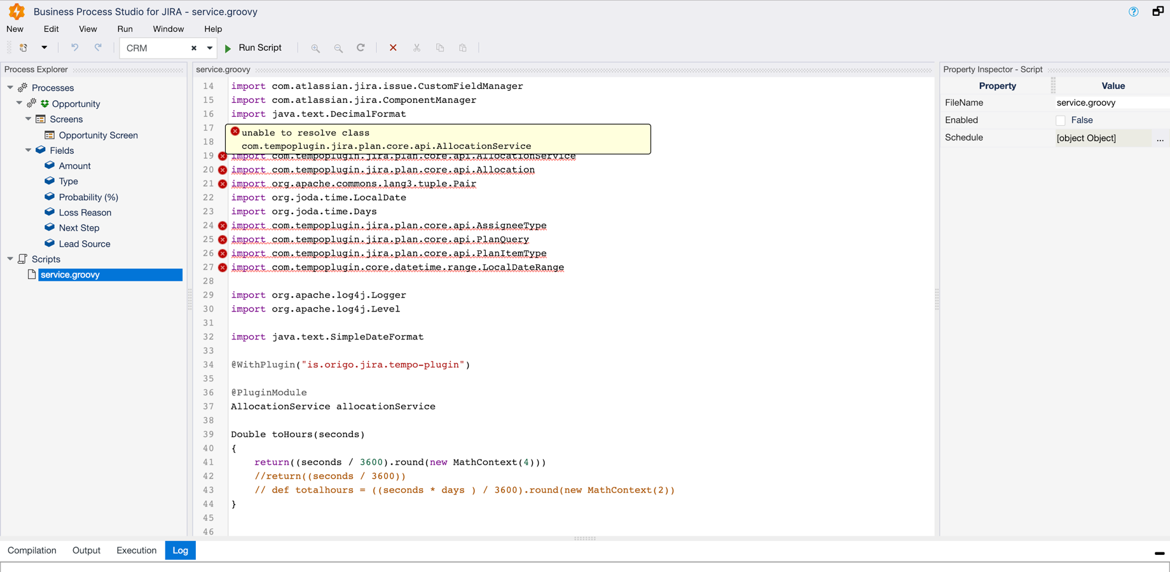The height and width of the screenshot is (572, 1170).
Task: Open the Help menu
Action: pyautogui.click(x=213, y=29)
